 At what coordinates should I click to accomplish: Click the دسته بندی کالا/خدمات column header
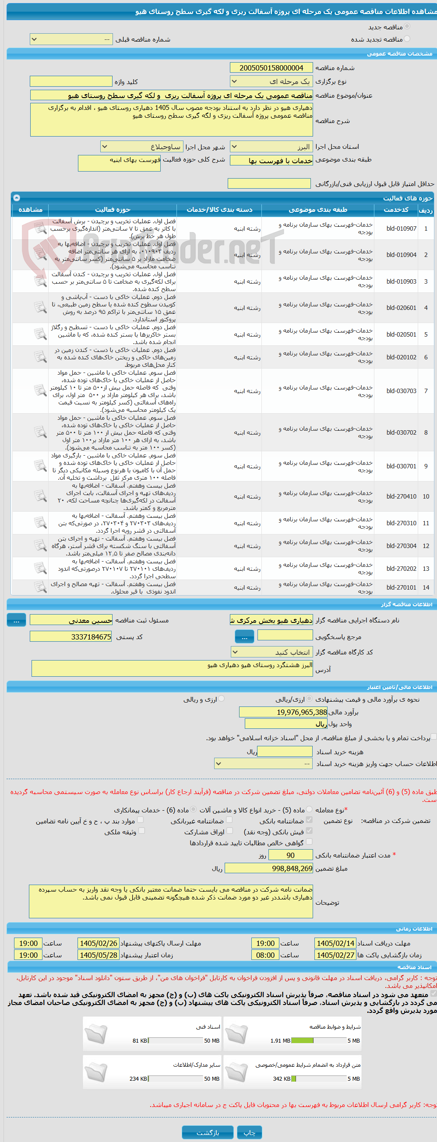click(x=219, y=210)
